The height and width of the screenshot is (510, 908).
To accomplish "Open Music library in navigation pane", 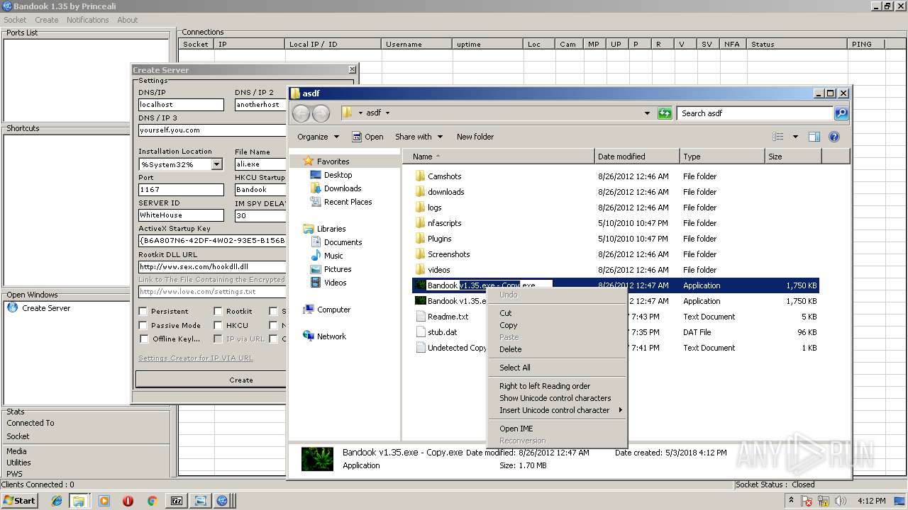I will pyautogui.click(x=333, y=256).
